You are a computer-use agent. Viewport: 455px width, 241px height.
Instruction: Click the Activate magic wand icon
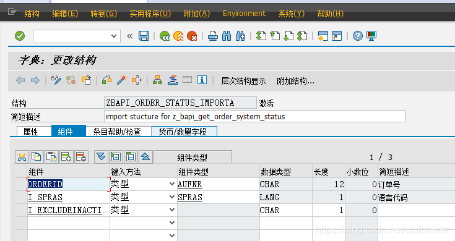[x=121, y=80]
